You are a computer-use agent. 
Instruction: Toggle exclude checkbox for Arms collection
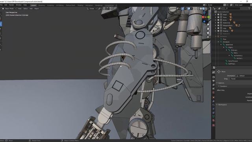[x=218, y=20]
